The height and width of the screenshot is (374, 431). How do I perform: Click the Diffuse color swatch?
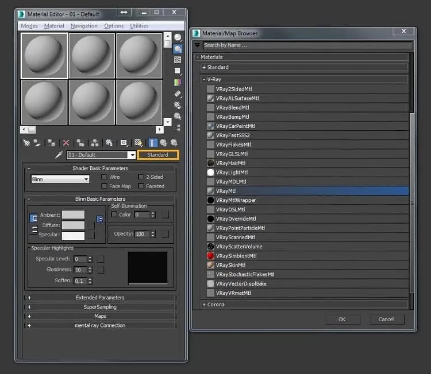pos(73,225)
